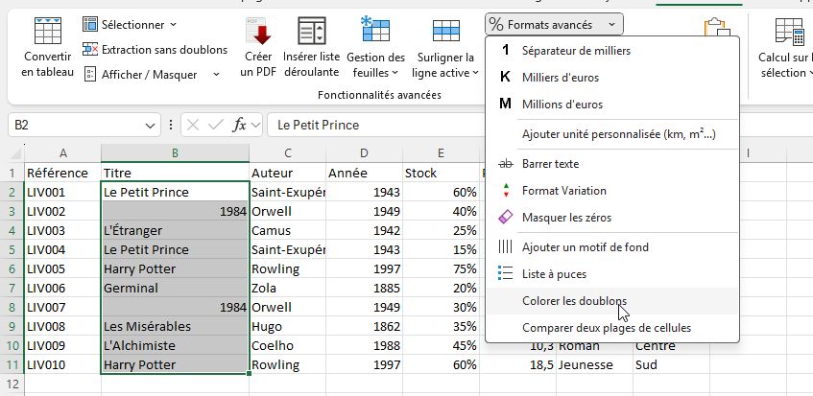The image size is (813, 396).
Task: Open the Gestion des feuilles chevron
Action: (395, 74)
